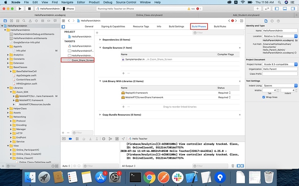Image resolution: width=299 pixels, height=186 pixels.
Task: Open the Signing & Capabilities tab
Action: click(113, 26)
